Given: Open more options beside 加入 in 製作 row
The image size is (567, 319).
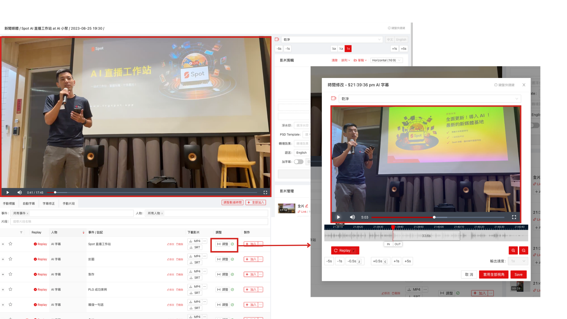Looking at the screenshot, I should tap(260, 274).
